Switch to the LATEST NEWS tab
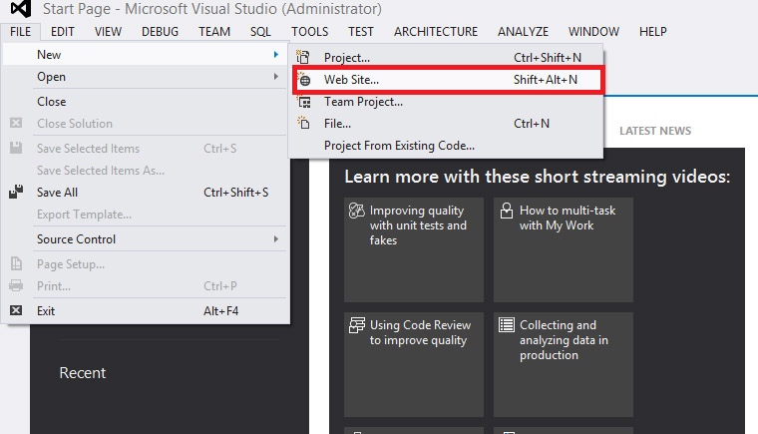This screenshot has width=758, height=434. coord(655,131)
